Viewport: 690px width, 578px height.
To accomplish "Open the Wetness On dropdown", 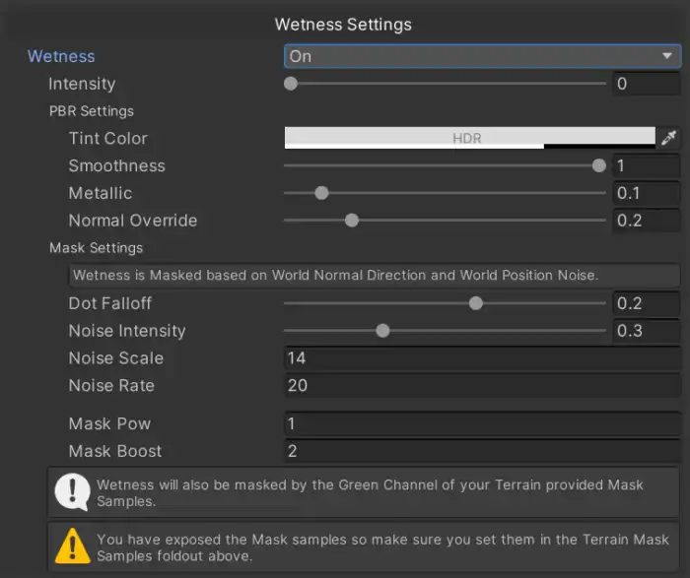I will (x=481, y=56).
